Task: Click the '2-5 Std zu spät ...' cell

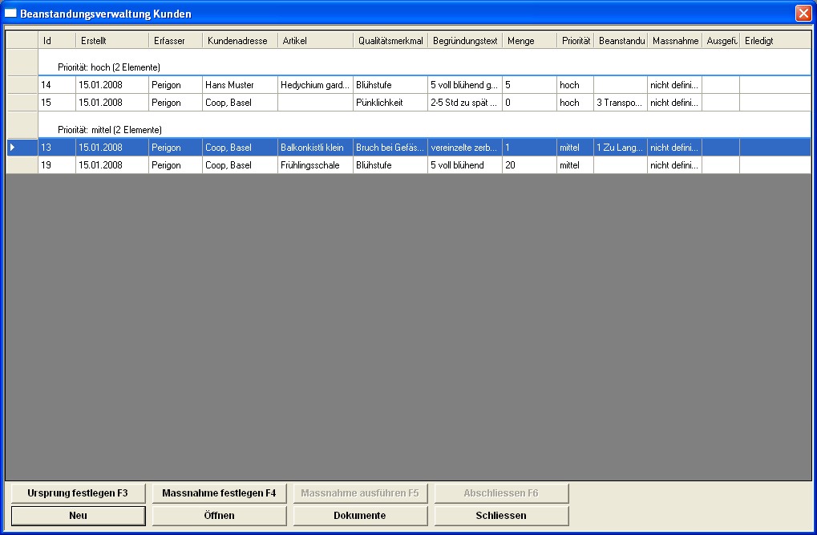Action: click(x=465, y=103)
